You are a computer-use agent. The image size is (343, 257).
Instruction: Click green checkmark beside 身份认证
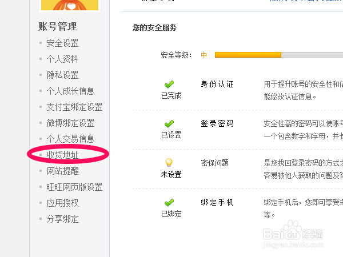(169, 85)
